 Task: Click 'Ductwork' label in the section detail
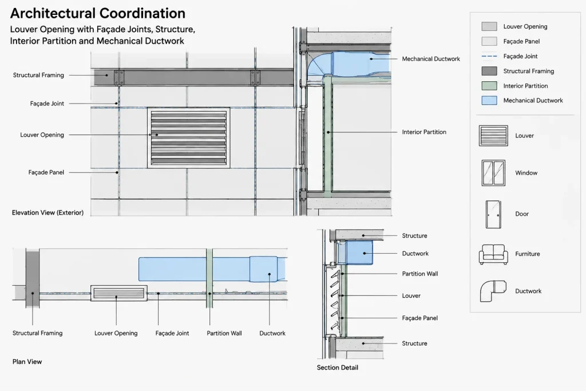pyautogui.click(x=415, y=254)
